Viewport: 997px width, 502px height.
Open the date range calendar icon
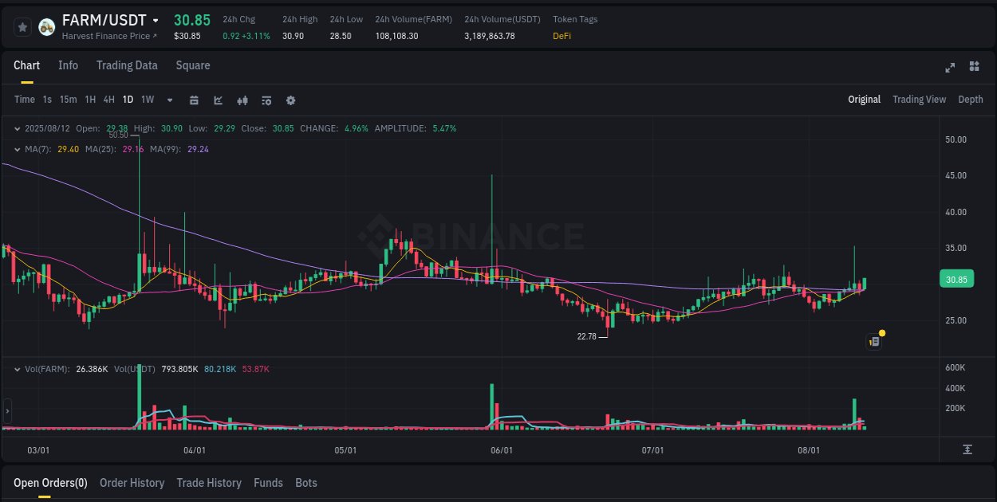coord(194,100)
